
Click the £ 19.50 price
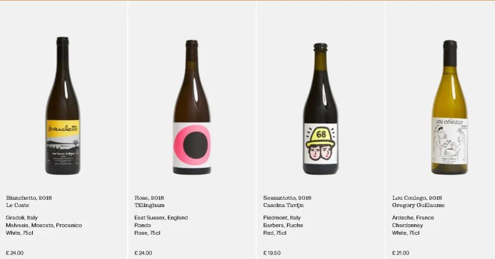[x=272, y=253]
